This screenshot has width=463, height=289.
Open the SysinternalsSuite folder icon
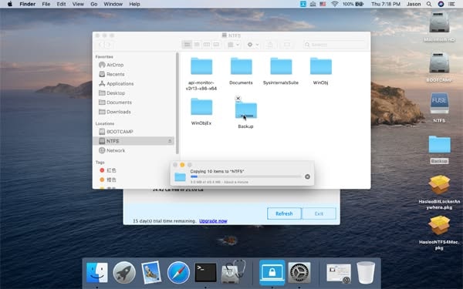(281, 66)
